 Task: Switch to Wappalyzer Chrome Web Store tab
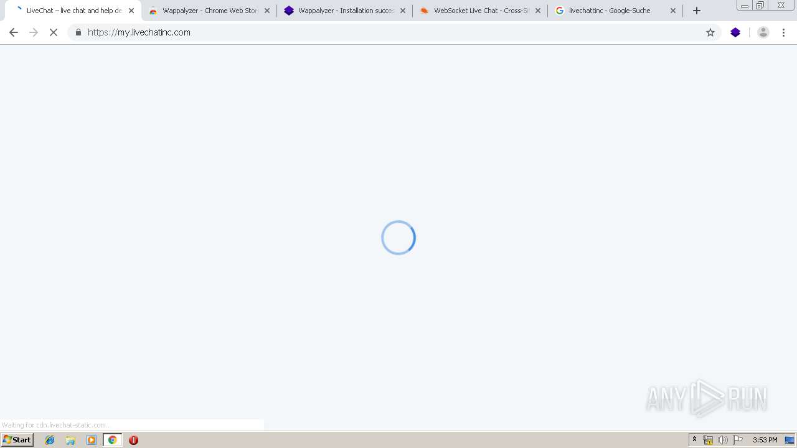click(210, 11)
